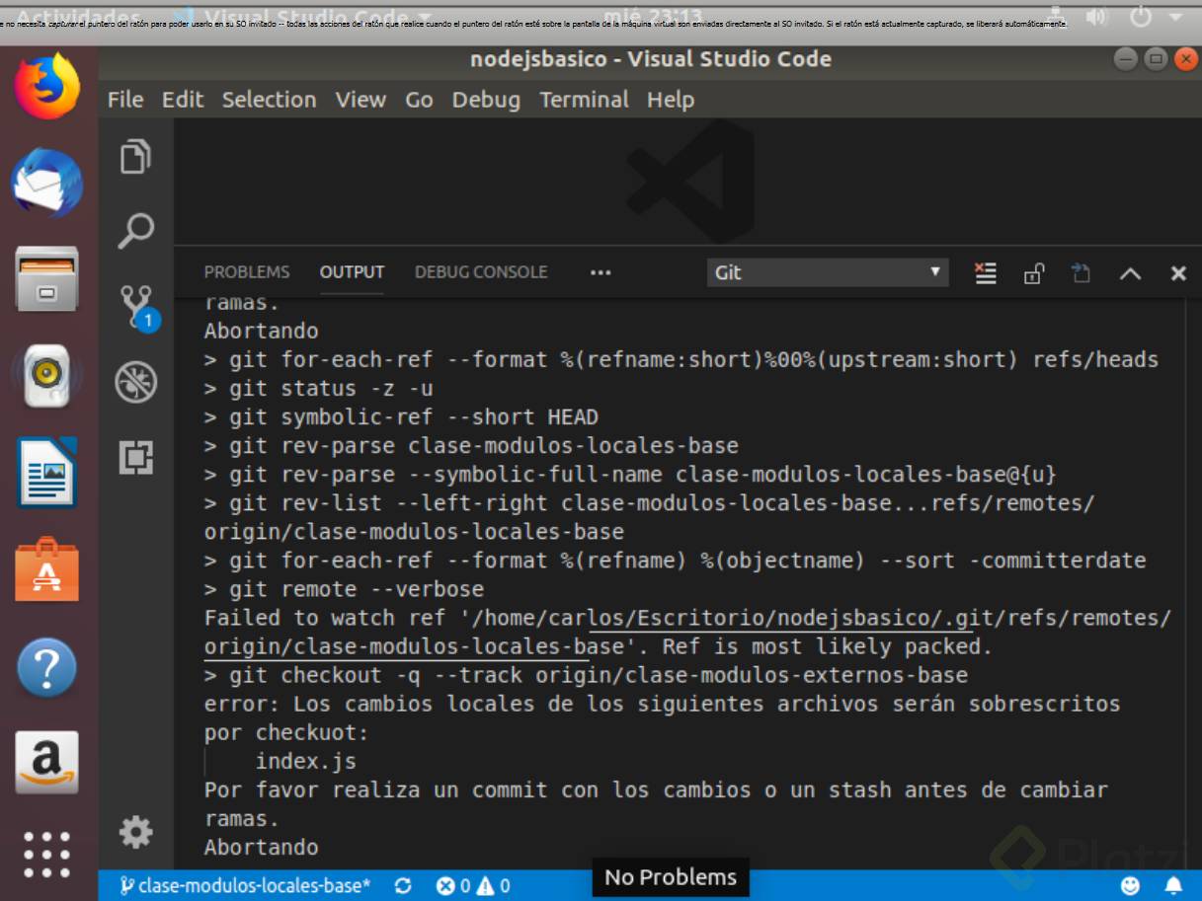The height and width of the screenshot is (901, 1202).
Task: Open Files manager from the dock
Action: 46,279
